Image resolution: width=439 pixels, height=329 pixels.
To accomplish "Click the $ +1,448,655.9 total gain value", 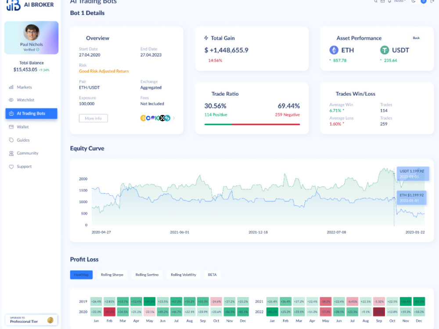I will (x=226, y=50).
